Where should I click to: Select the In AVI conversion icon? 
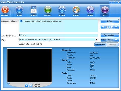(x=19, y=9)
